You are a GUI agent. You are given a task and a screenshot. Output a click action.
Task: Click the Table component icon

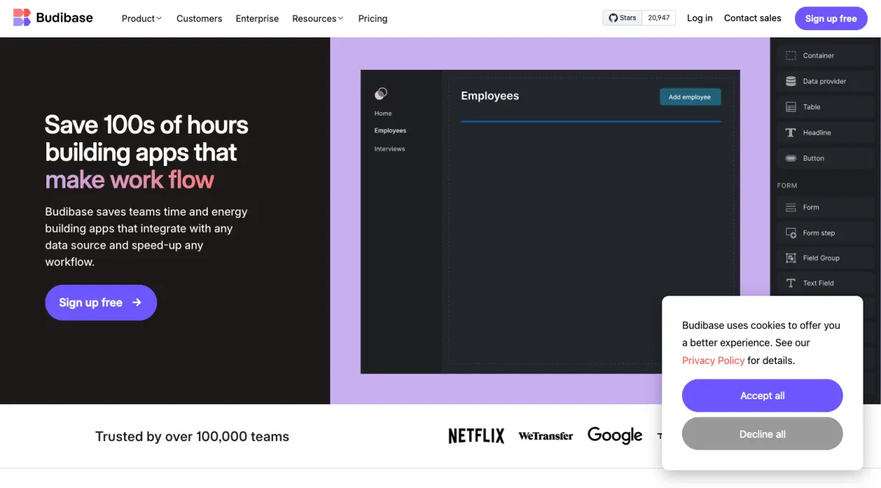(x=791, y=107)
